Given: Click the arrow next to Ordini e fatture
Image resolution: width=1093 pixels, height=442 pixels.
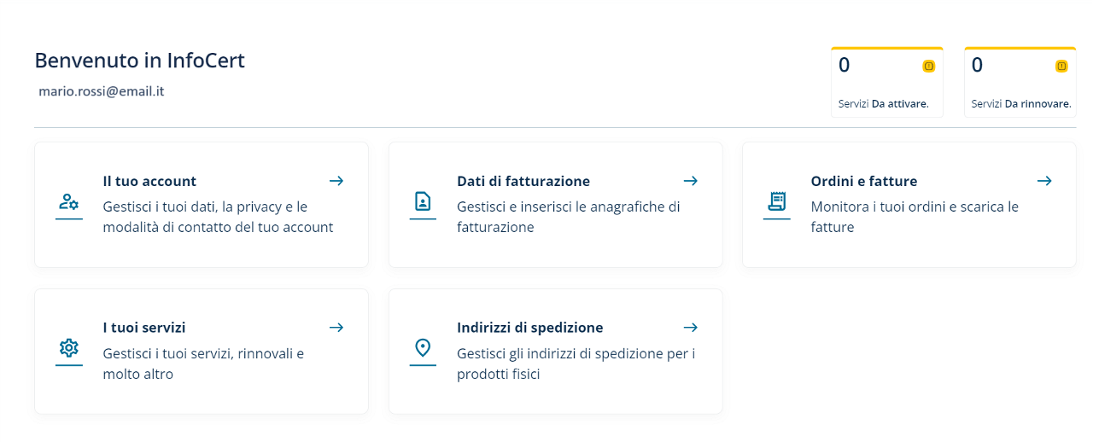Looking at the screenshot, I should (x=1044, y=181).
